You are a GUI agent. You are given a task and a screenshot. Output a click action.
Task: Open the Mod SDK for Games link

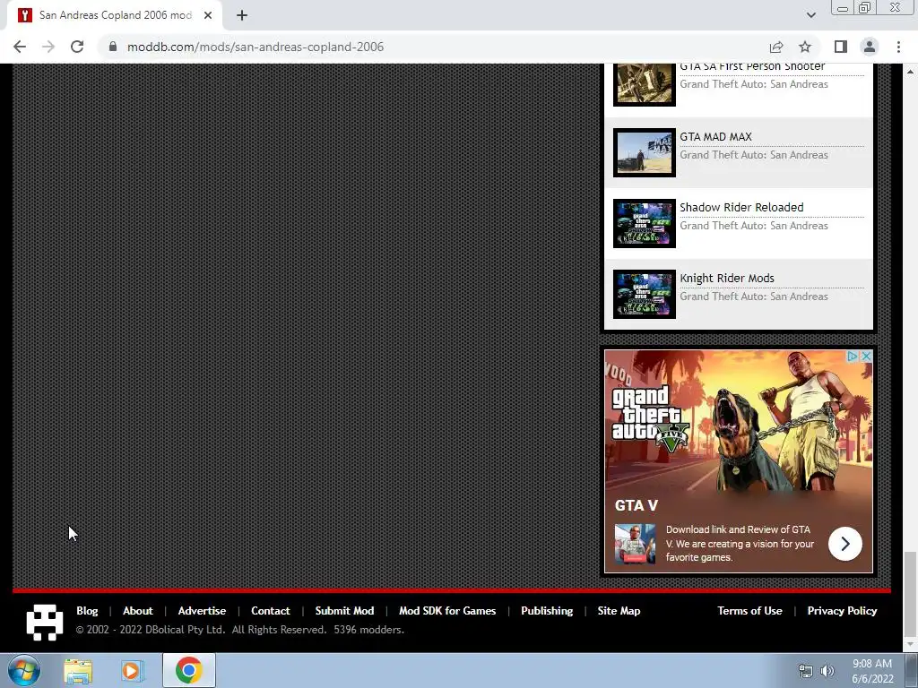447,611
